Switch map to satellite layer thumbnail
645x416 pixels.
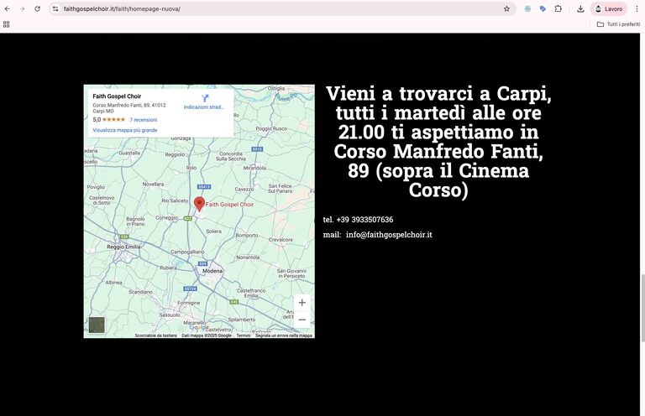(97, 325)
